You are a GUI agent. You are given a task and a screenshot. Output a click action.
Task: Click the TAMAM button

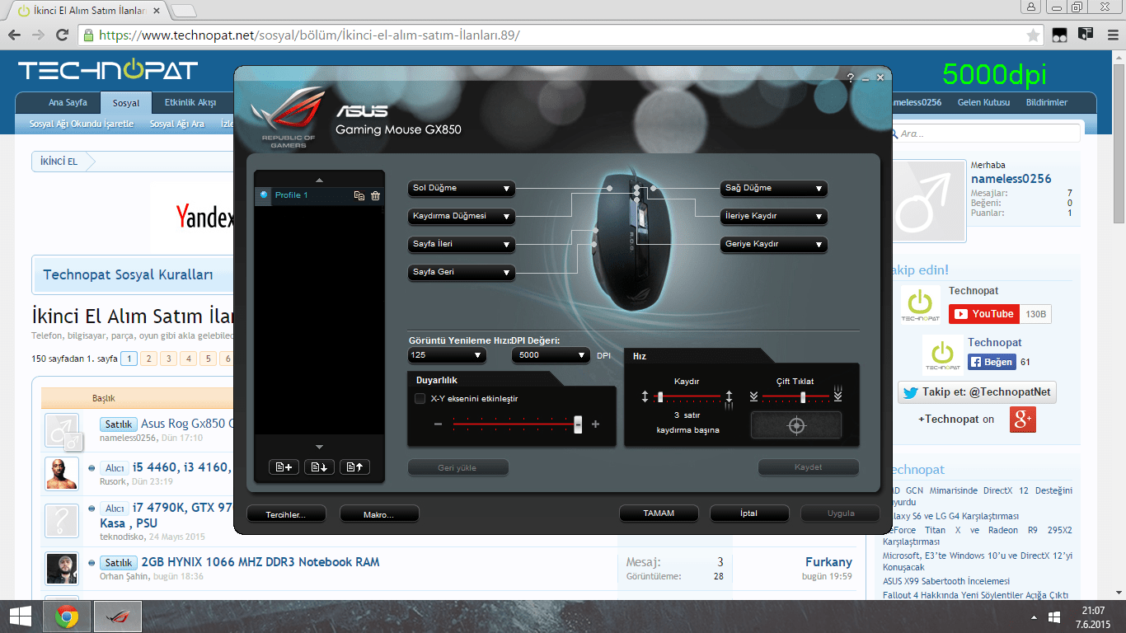659,513
